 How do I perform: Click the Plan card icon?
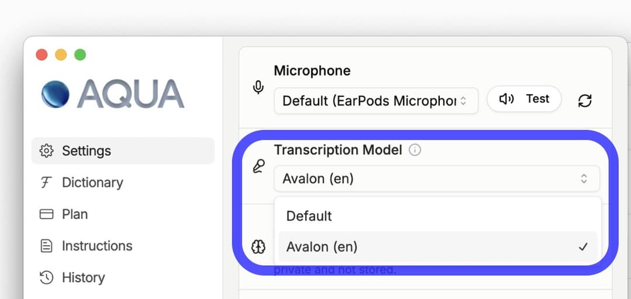coord(46,214)
